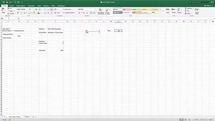Apply percent style to the cell

pos(84,13)
